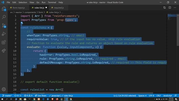Open the Edit menu
Screen dimensions: 179x101
click(14, 2)
